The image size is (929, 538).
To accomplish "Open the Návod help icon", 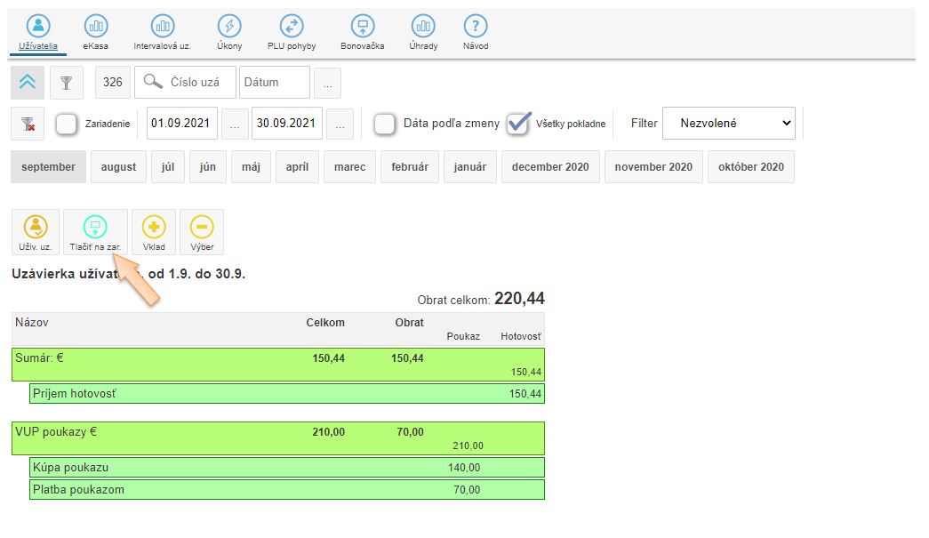I will point(476,28).
